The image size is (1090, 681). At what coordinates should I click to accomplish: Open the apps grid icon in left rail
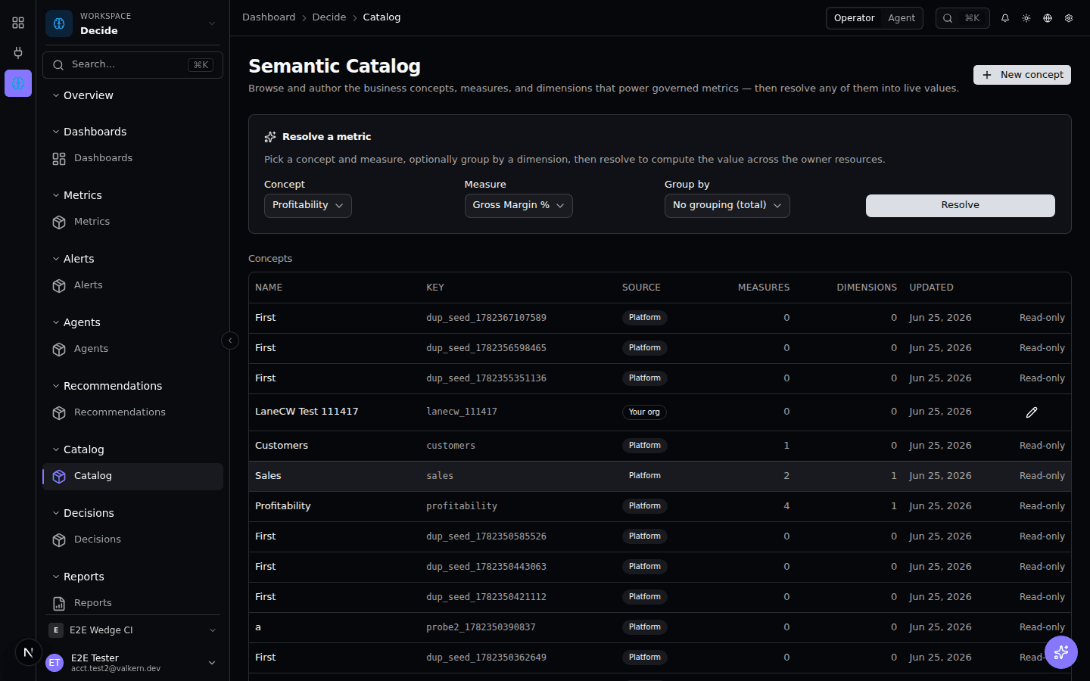[x=18, y=23]
